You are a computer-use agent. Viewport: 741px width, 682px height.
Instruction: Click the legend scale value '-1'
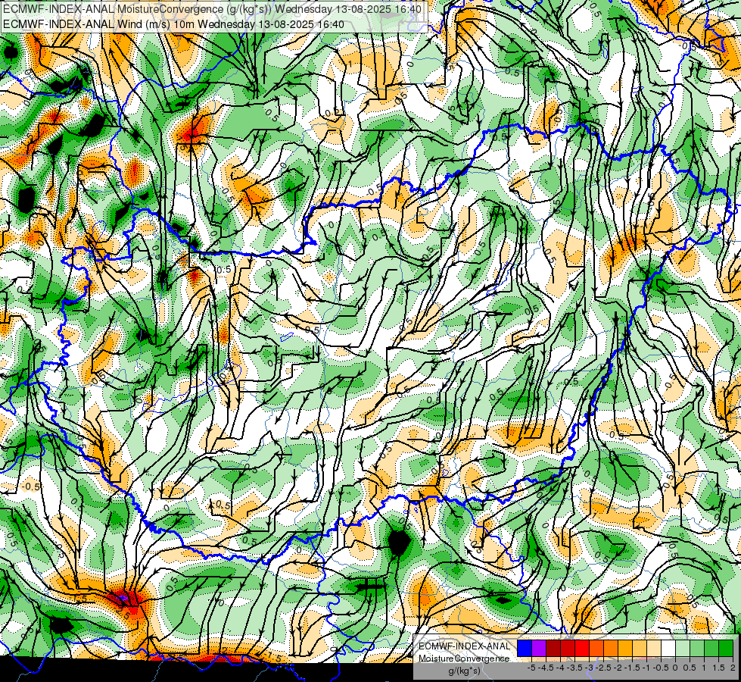646,668
